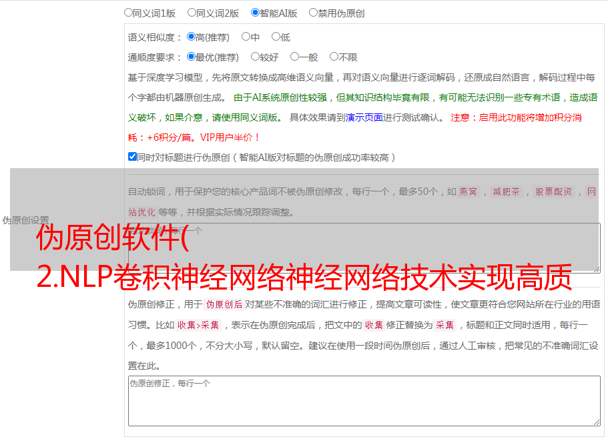Click the 伪原创设置 label
608x439 pixels.
tap(25, 220)
